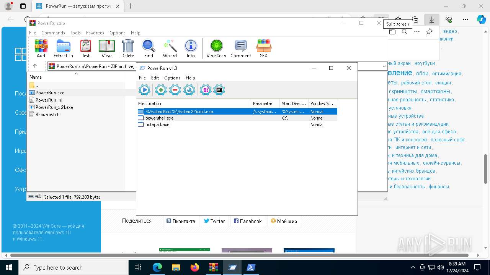Open Registry Editor via PowerRun's pink grid icon
This screenshot has height=275, width=490.
(206, 90)
